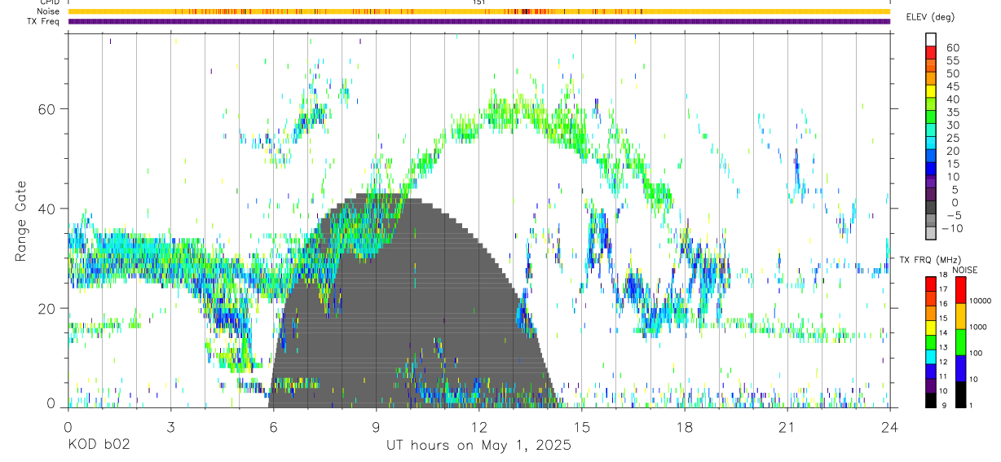Click the "6" tick on the UT hours axis

point(273,427)
